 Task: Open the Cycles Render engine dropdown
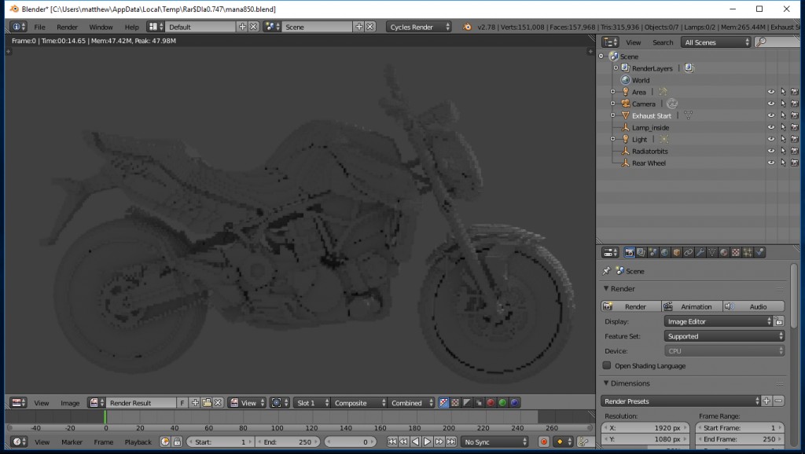(417, 26)
